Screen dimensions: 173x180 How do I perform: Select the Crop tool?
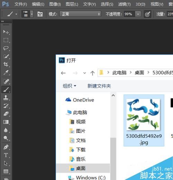pyautogui.click(x=6, y=64)
